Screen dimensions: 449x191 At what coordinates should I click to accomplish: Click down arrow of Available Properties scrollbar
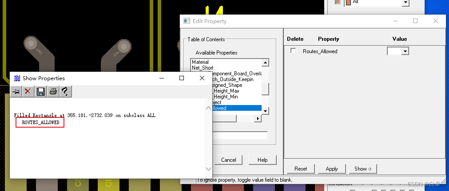(x=265, y=111)
